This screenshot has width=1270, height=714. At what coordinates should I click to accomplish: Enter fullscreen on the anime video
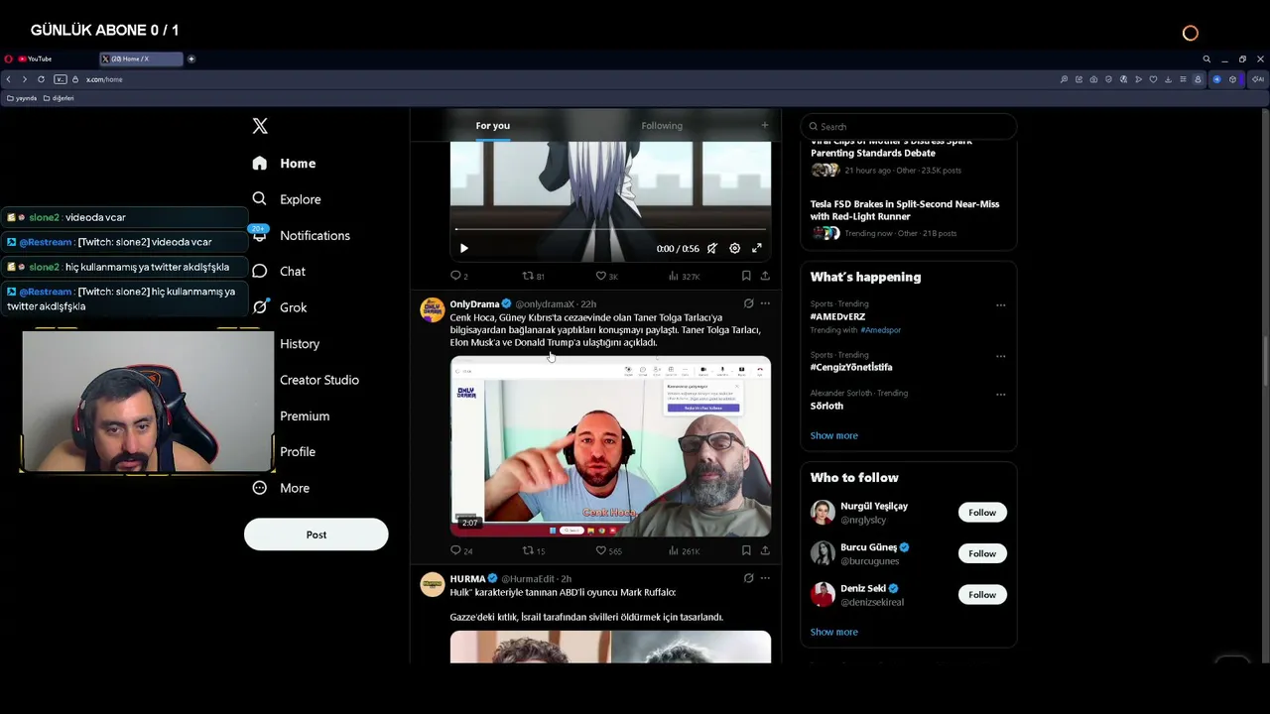pos(756,248)
